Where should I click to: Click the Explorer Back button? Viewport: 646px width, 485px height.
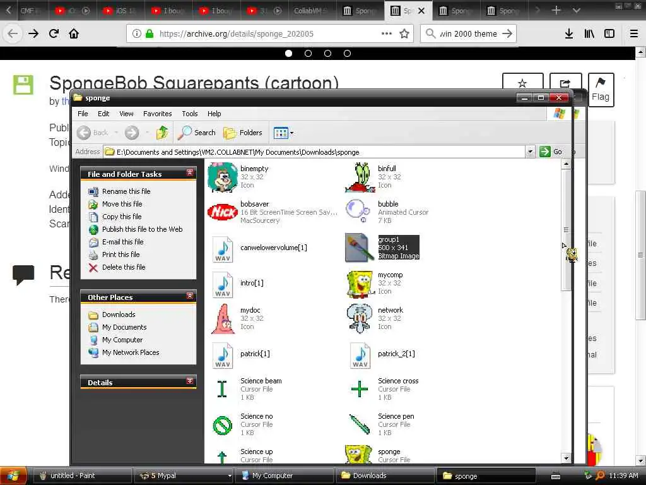(93, 133)
